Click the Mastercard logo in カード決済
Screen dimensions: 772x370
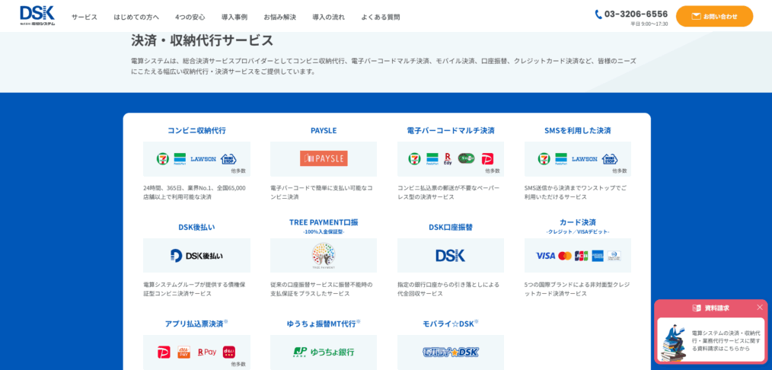coord(565,256)
